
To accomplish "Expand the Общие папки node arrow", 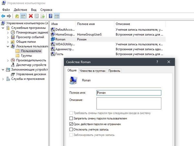I will 8,42.
